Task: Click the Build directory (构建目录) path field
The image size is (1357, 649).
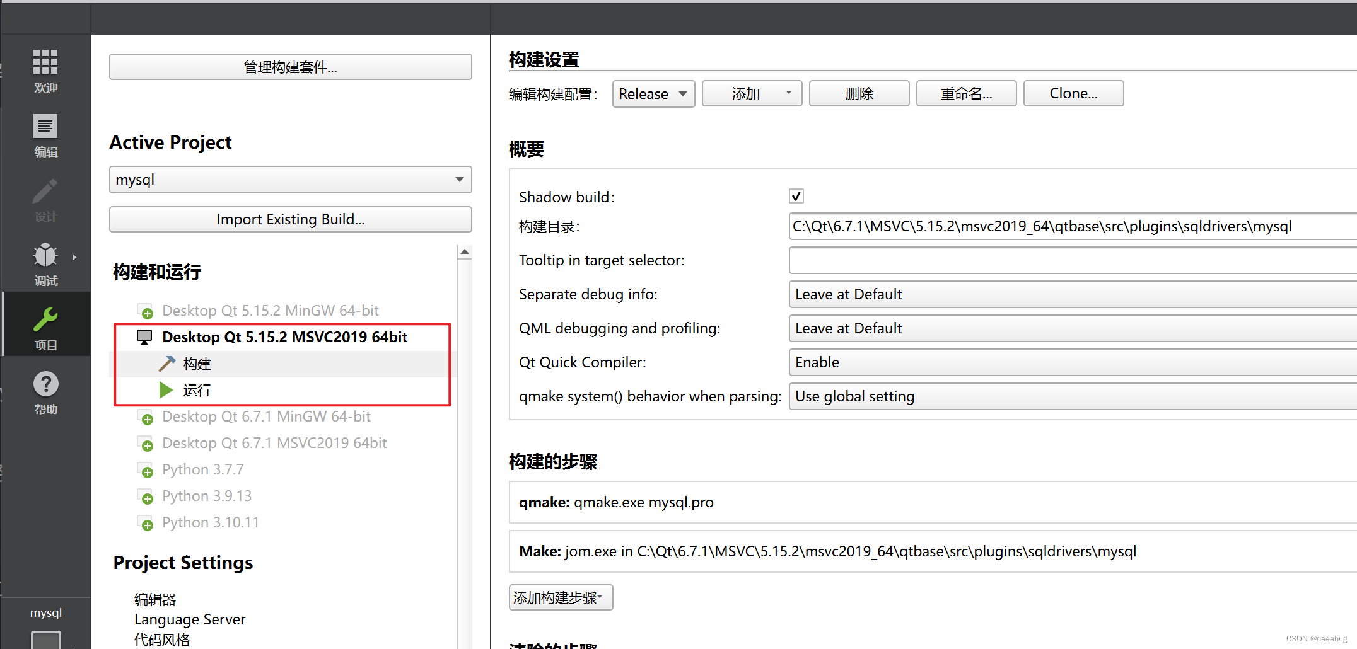Action: click(1072, 226)
